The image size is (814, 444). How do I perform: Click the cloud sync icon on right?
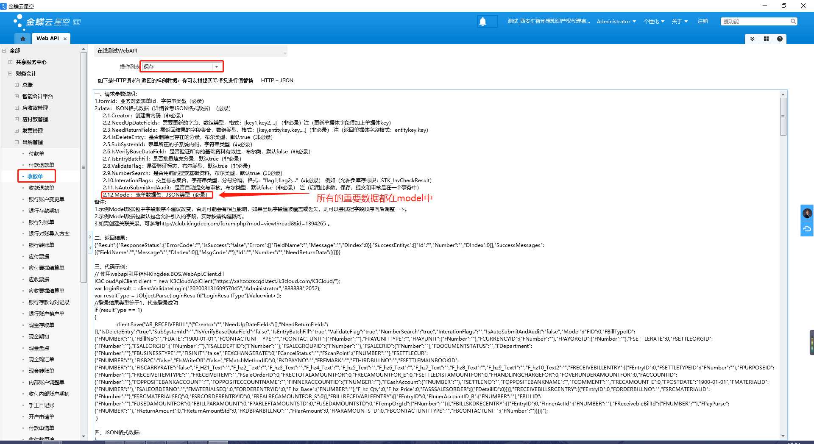(807, 229)
